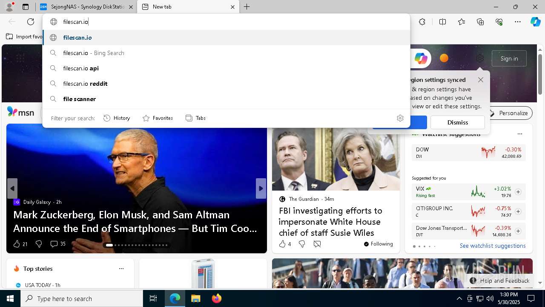Open comments on Daily Galaxy story
This screenshot has width=545, height=307.
pyautogui.click(x=58, y=244)
